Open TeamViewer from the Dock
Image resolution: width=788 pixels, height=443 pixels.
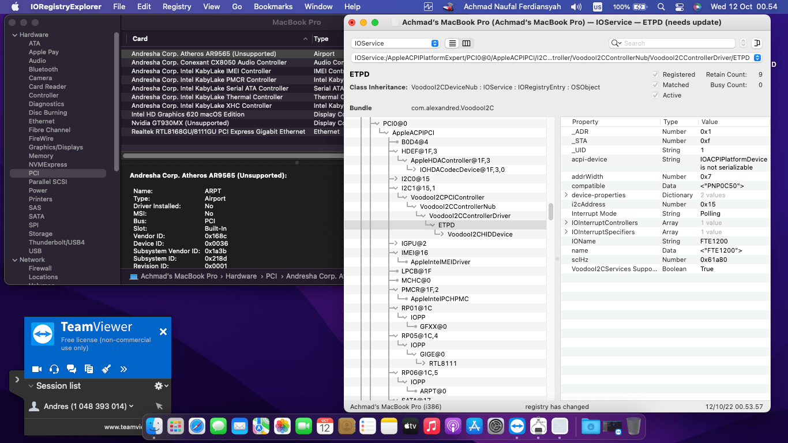point(517,426)
